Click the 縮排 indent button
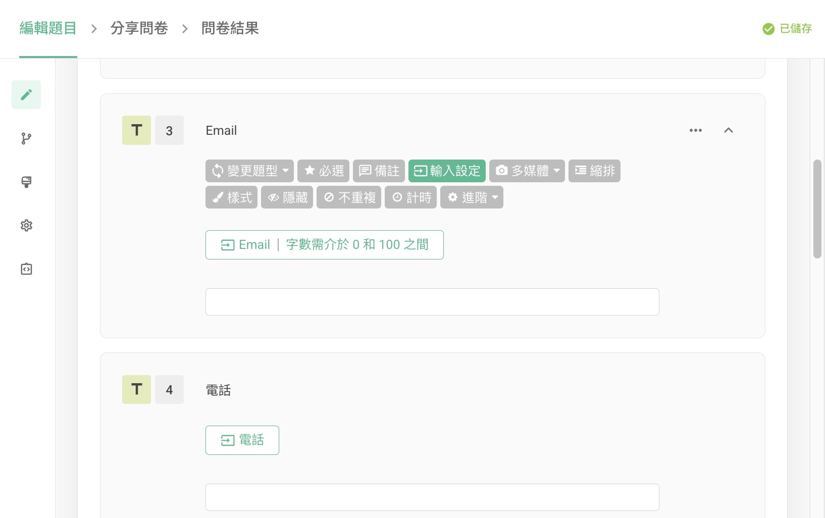Image resolution: width=825 pixels, height=518 pixels. (x=594, y=171)
